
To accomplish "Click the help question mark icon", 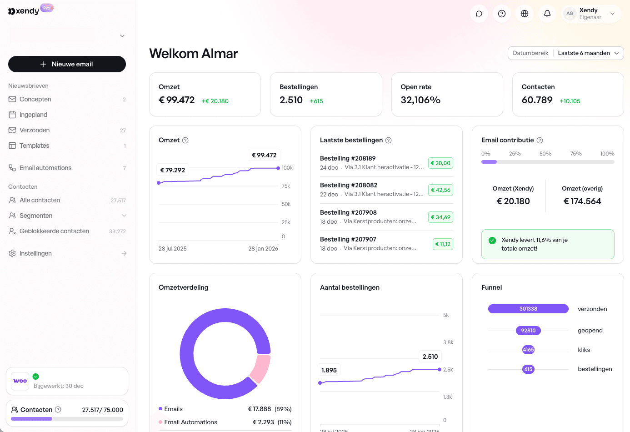I will (x=501, y=13).
